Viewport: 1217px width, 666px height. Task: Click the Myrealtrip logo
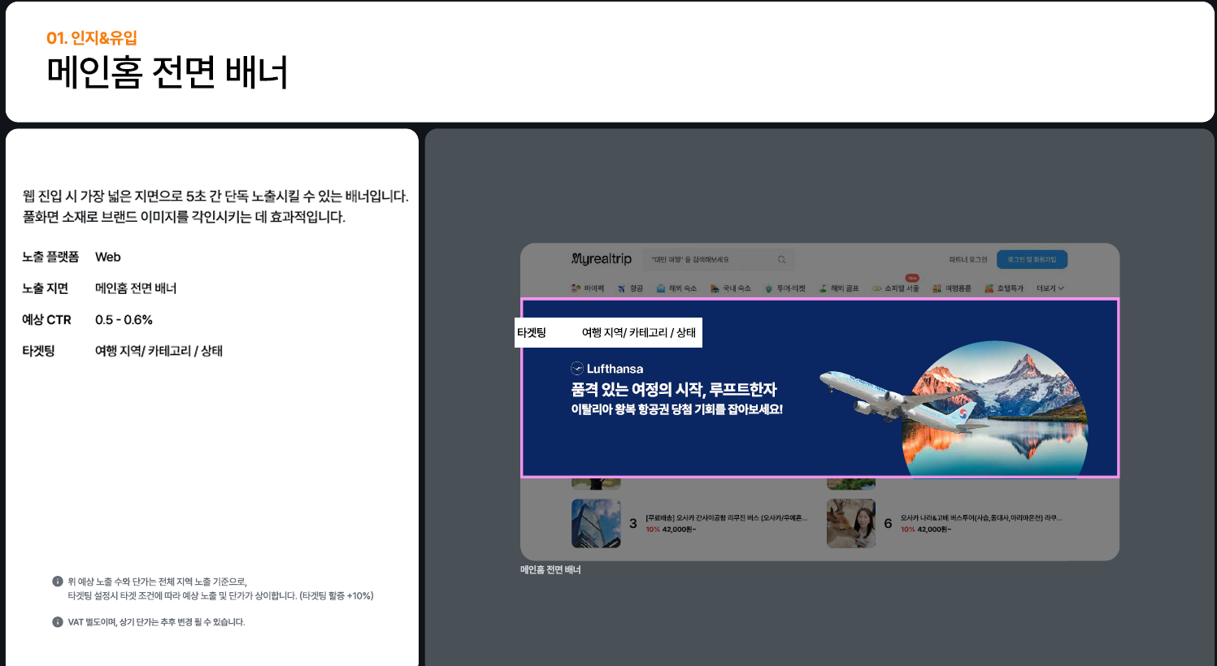pyautogui.click(x=602, y=259)
